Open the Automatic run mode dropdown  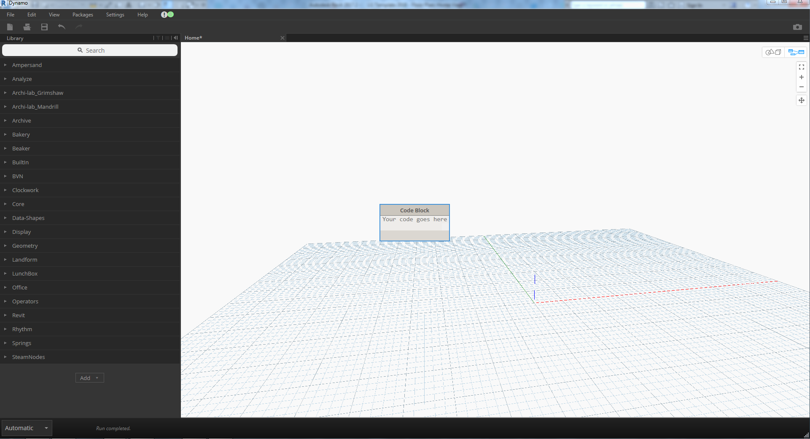[27, 428]
